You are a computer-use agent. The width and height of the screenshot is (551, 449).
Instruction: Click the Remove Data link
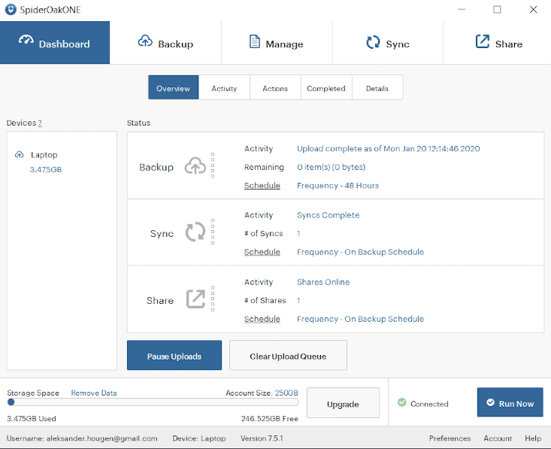[94, 393]
